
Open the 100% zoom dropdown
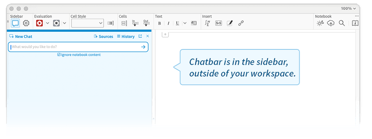click(348, 8)
